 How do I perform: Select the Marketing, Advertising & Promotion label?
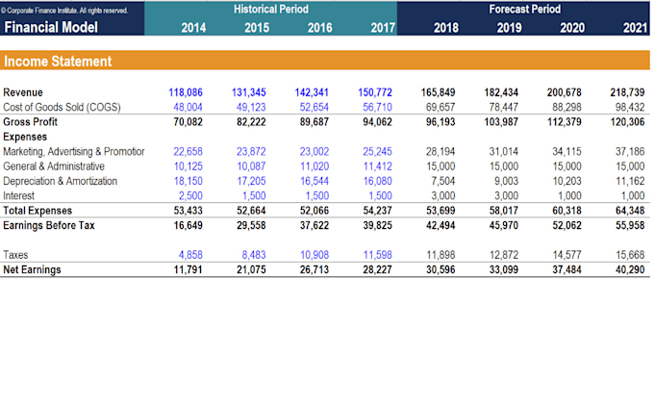tap(74, 152)
